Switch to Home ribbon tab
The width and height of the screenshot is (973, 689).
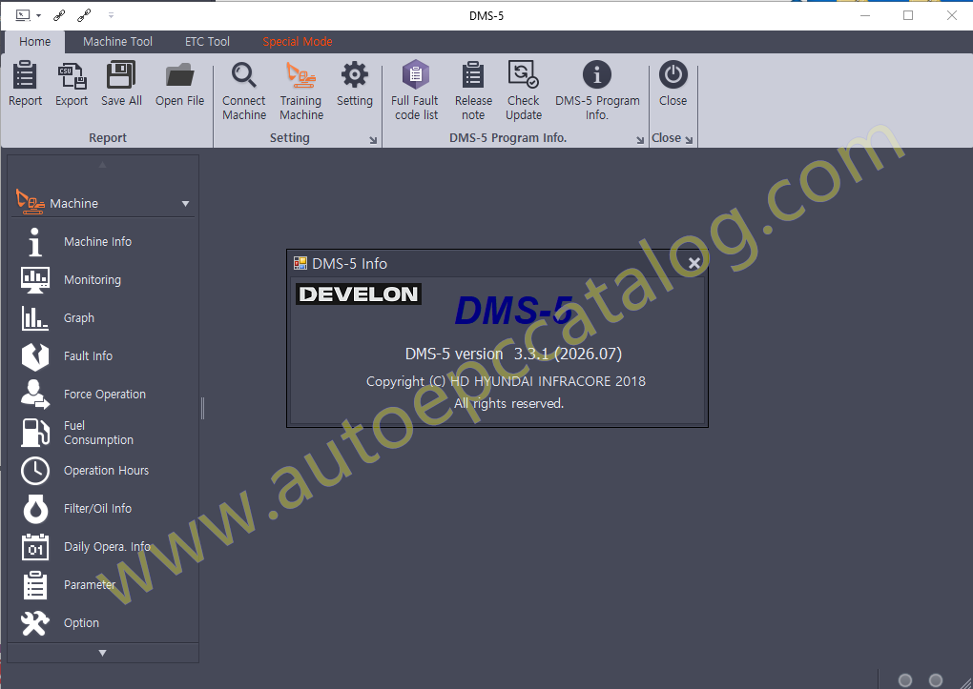34,42
